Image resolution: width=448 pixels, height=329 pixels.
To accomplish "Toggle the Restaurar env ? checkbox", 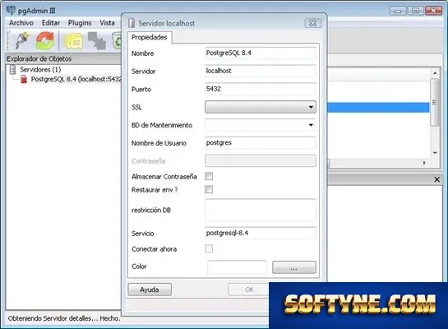I will pyautogui.click(x=209, y=189).
